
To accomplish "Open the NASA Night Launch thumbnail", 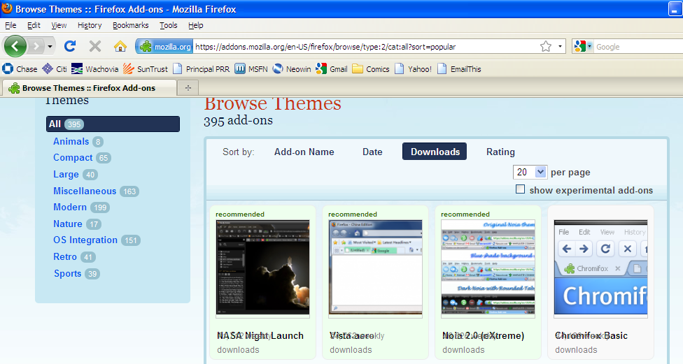I will [x=262, y=268].
